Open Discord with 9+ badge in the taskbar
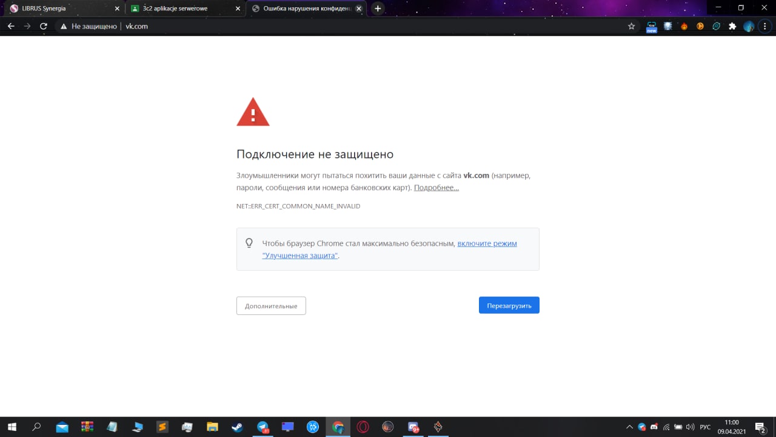Image resolution: width=776 pixels, height=437 pixels. point(413,427)
